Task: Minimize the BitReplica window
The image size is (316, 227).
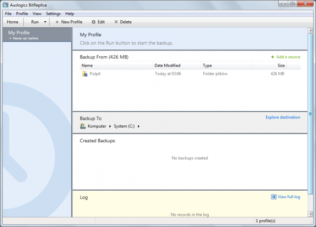Action: click(284, 4)
